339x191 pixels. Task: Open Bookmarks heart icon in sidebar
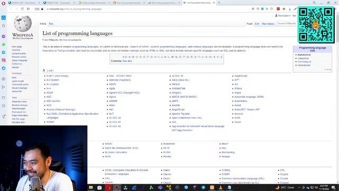click(4, 98)
